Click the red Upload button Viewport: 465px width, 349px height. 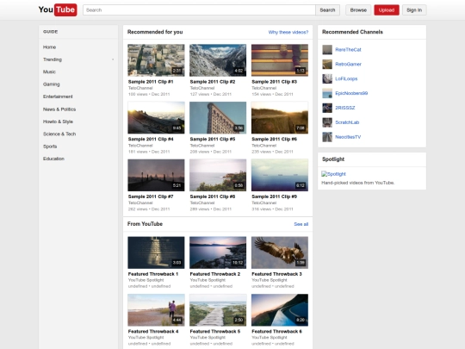tap(387, 10)
